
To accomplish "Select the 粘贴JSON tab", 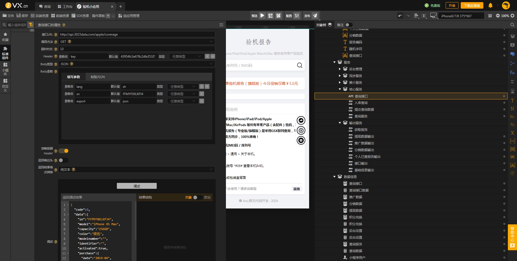I will pos(97,77).
